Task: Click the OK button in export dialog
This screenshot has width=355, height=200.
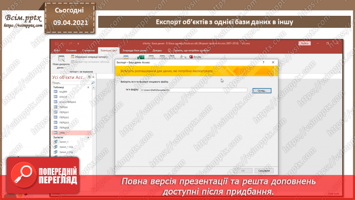Action: pyautogui.click(x=243, y=171)
